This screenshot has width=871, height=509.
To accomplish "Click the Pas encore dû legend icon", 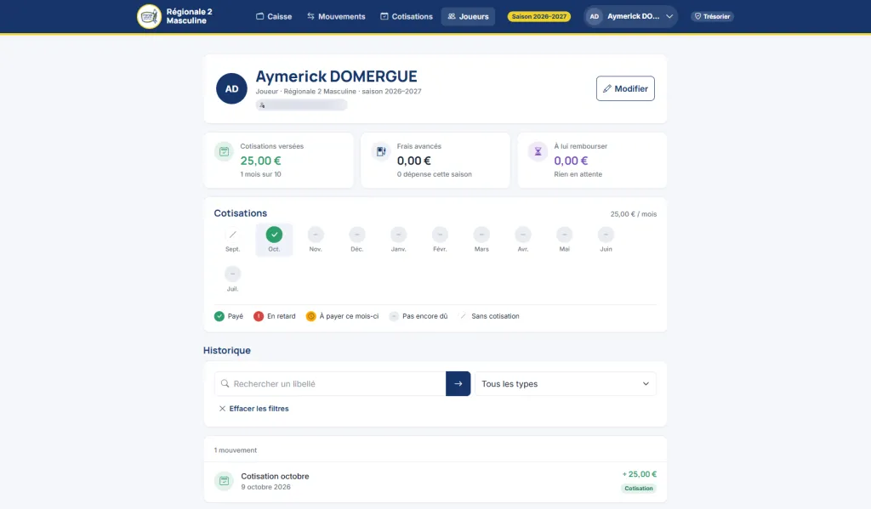I will tap(394, 316).
